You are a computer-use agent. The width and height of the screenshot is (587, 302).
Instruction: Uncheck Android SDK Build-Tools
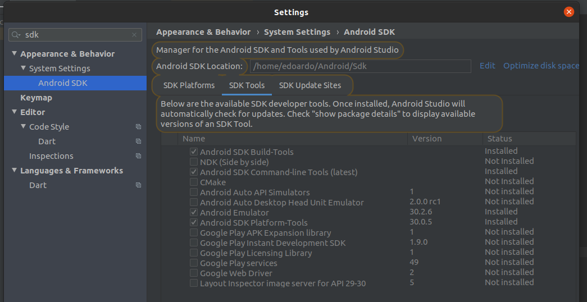pyautogui.click(x=194, y=152)
